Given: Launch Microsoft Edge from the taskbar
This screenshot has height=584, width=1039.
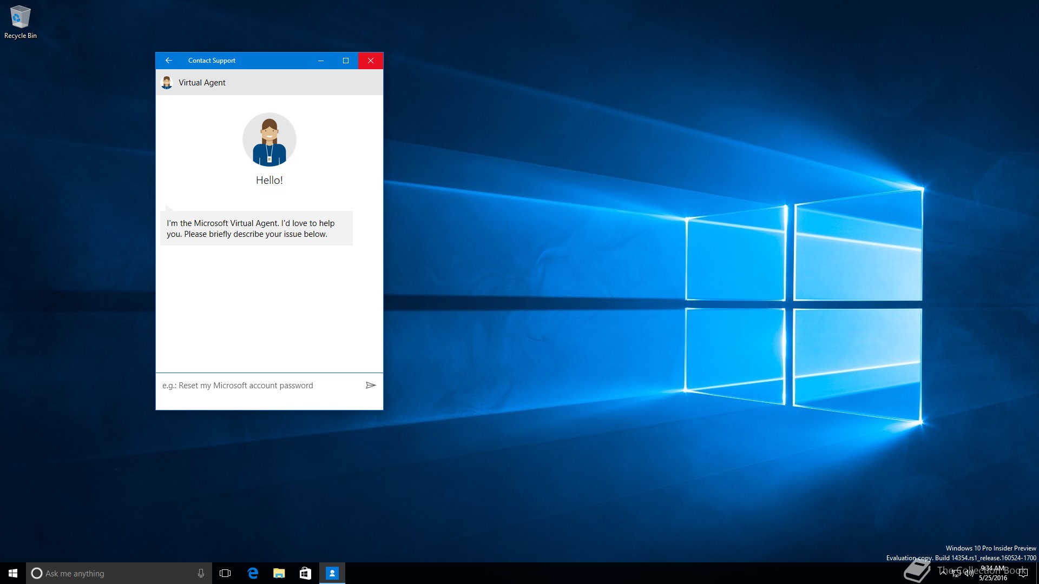Looking at the screenshot, I should click(x=253, y=573).
